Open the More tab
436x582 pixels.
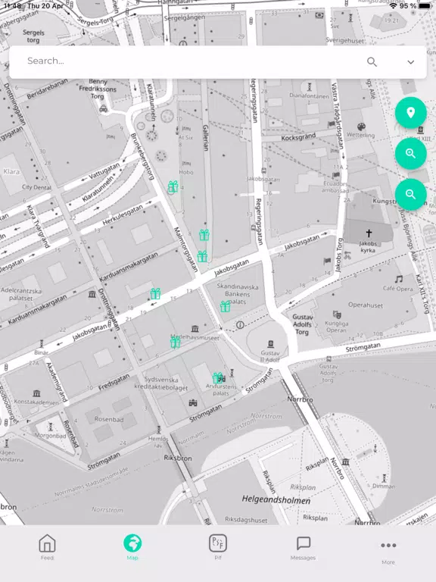click(x=388, y=552)
